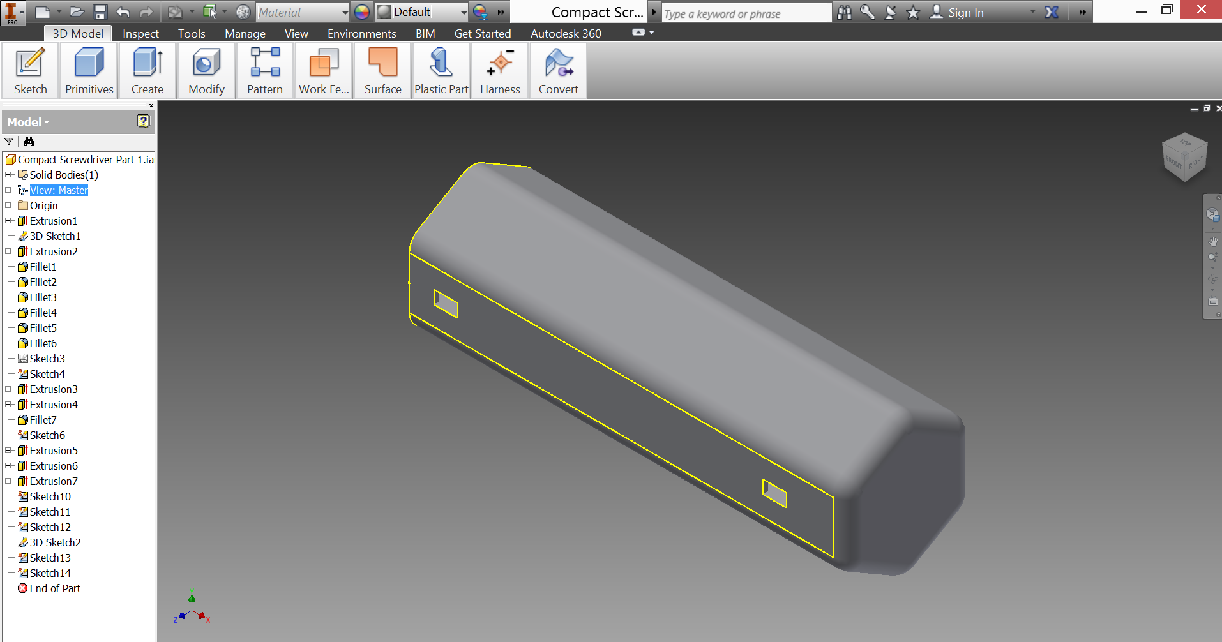Select Sketch14 in the browser tree
This screenshot has height=642, width=1222.
coord(50,573)
